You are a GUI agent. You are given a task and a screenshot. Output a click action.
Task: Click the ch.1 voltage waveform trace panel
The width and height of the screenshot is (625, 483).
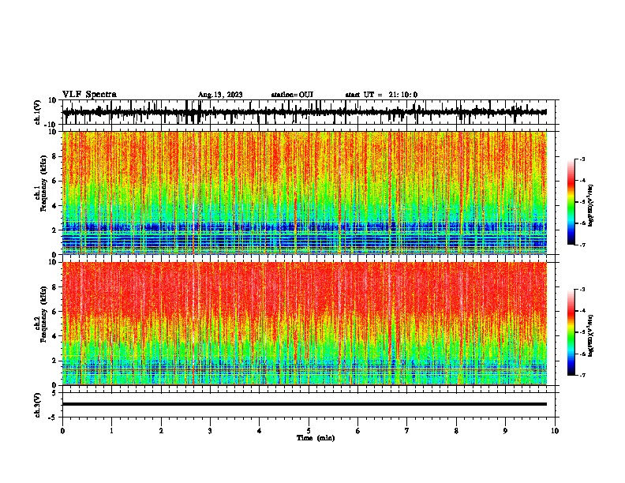pyautogui.click(x=308, y=112)
